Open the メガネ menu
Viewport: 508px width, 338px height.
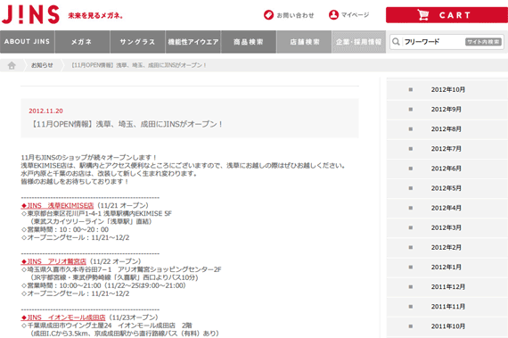[82, 42]
